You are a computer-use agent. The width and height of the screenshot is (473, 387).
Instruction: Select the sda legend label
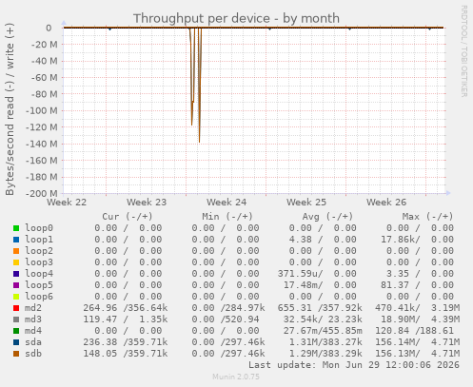(x=33, y=342)
